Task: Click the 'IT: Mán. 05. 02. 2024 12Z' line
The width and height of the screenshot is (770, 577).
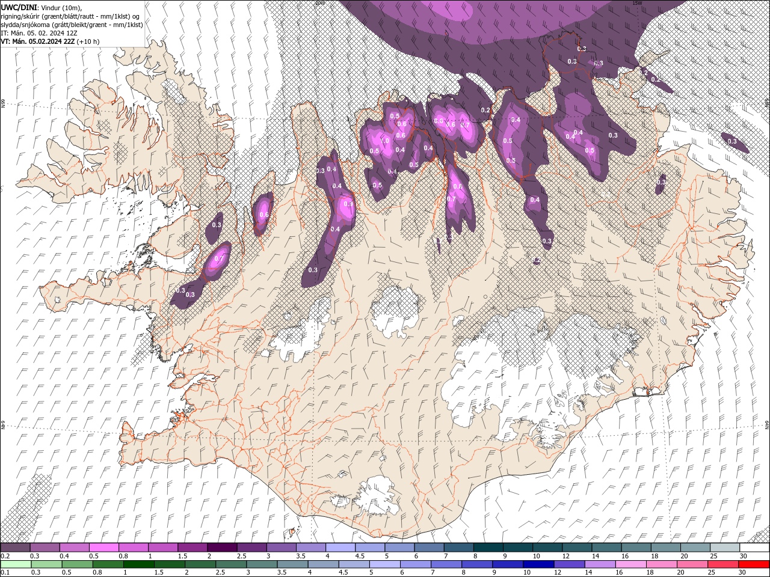Action: point(38,33)
